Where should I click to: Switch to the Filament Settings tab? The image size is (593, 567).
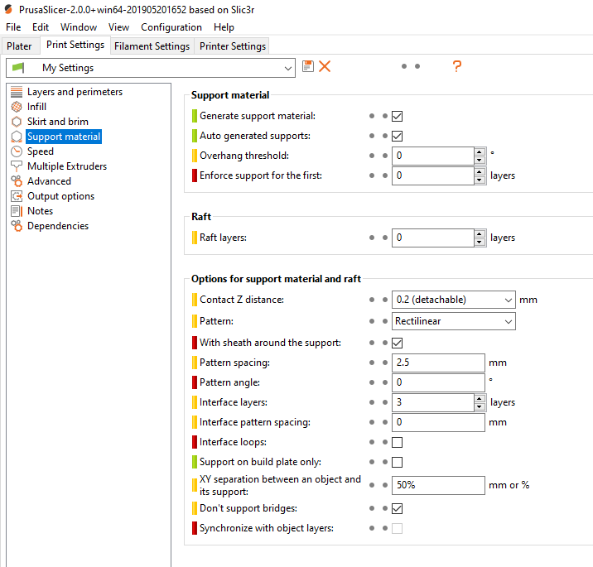click(152, 46)
